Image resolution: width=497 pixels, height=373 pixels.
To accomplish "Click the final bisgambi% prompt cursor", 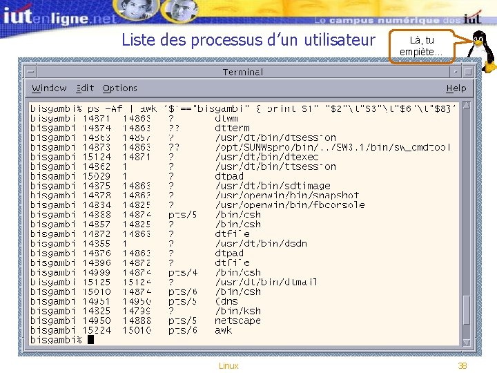I will pyautogui.click(x=90, y=340).
